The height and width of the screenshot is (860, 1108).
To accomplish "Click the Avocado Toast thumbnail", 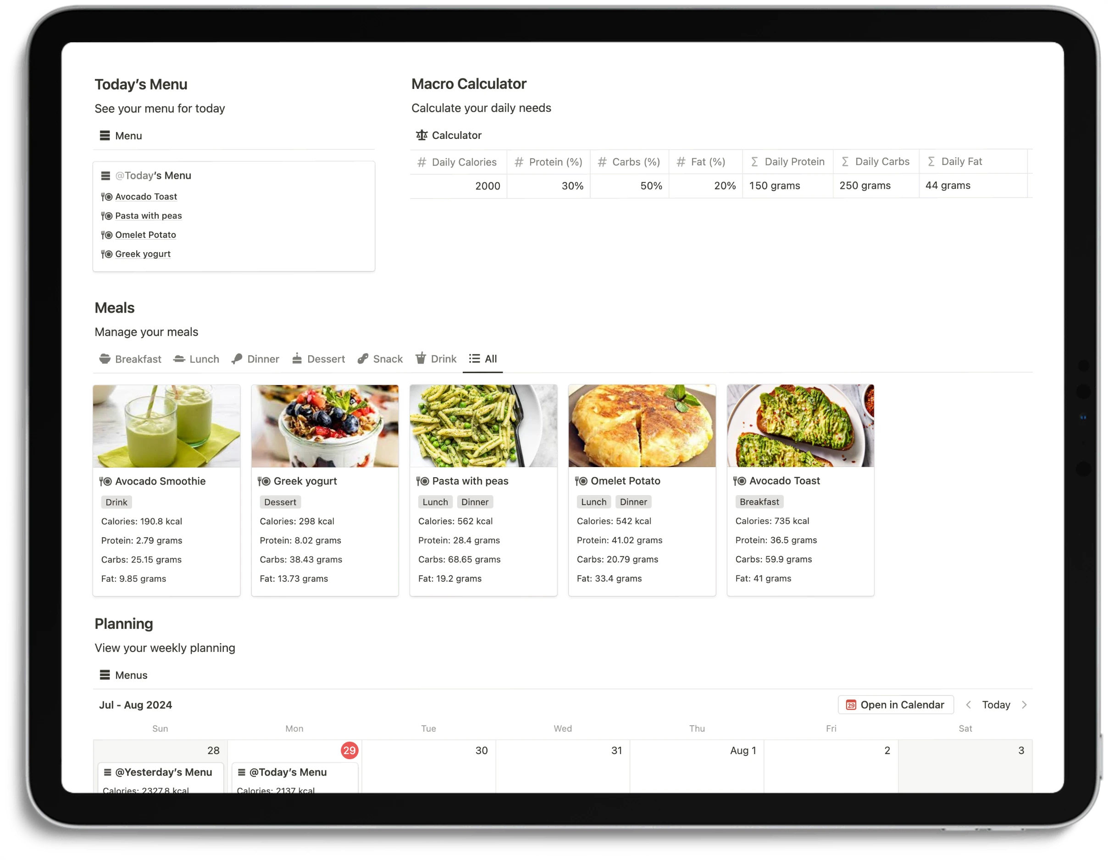I will (x=800, y=425).
